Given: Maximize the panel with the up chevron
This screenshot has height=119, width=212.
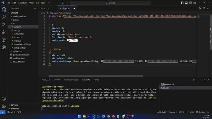Looking at the screenshot, I should click(x=204, y=80).
